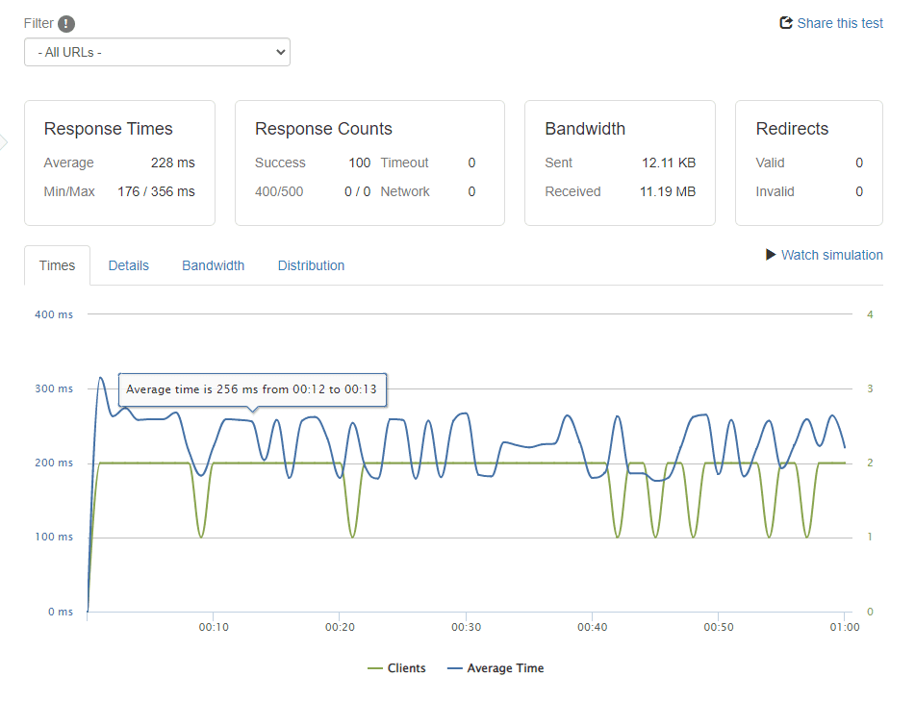
Task: Click the Share this test link
Action: coord(839,23)
